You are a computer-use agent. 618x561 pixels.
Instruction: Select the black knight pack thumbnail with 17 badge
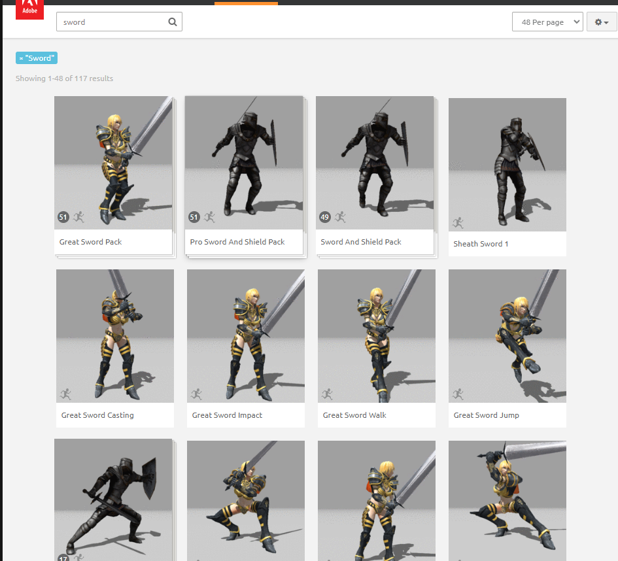(x=114, y=500)
